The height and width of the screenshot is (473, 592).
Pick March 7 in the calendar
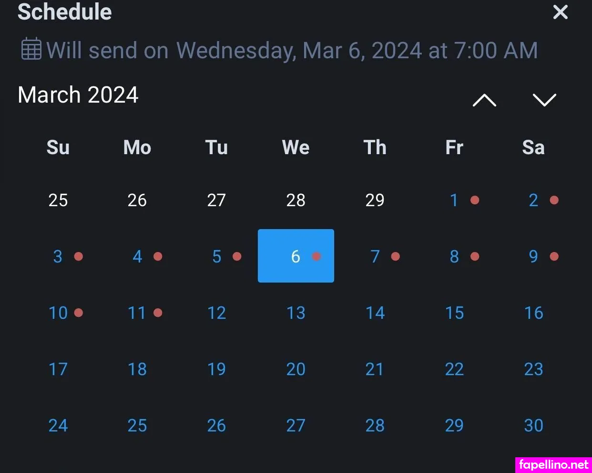[375, 256]
